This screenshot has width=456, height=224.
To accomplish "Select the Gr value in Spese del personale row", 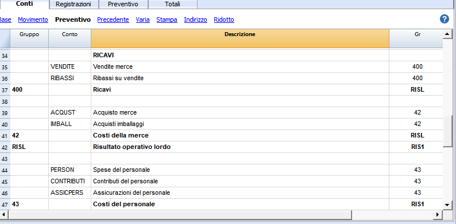I will click(x=416, y=170).
